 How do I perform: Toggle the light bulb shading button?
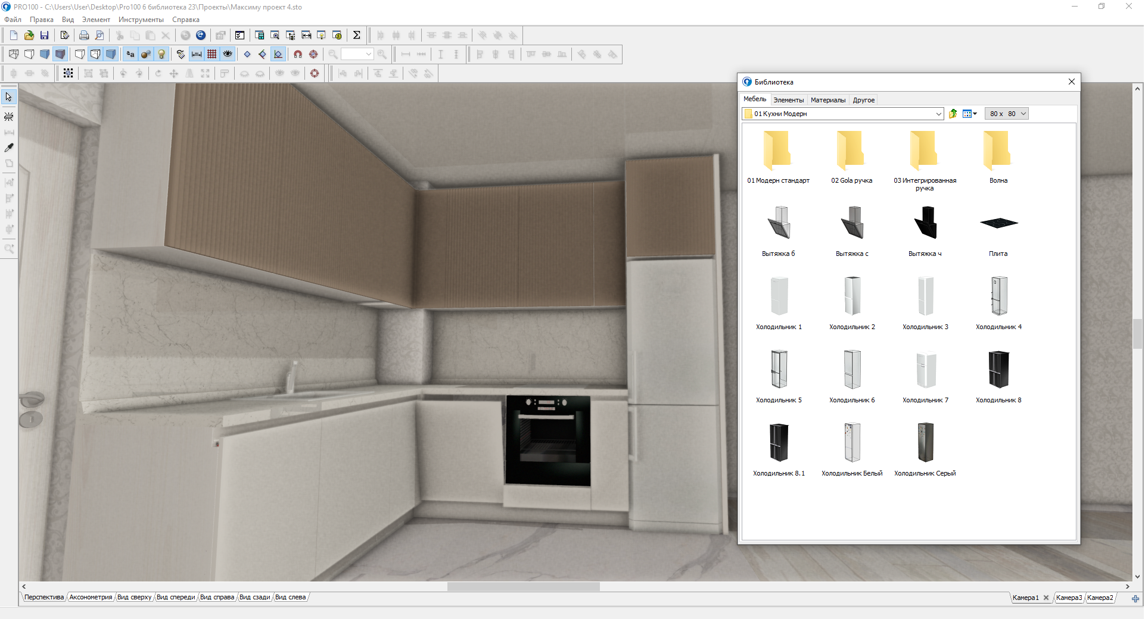(x=161, y=54)
